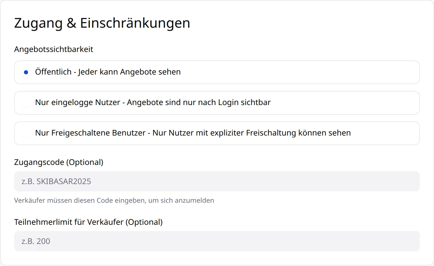434x266 pixels.
Task: Click the 'Angebotssichtbarkeit' label
Action: pyautogui.click(x=54, y=49)
